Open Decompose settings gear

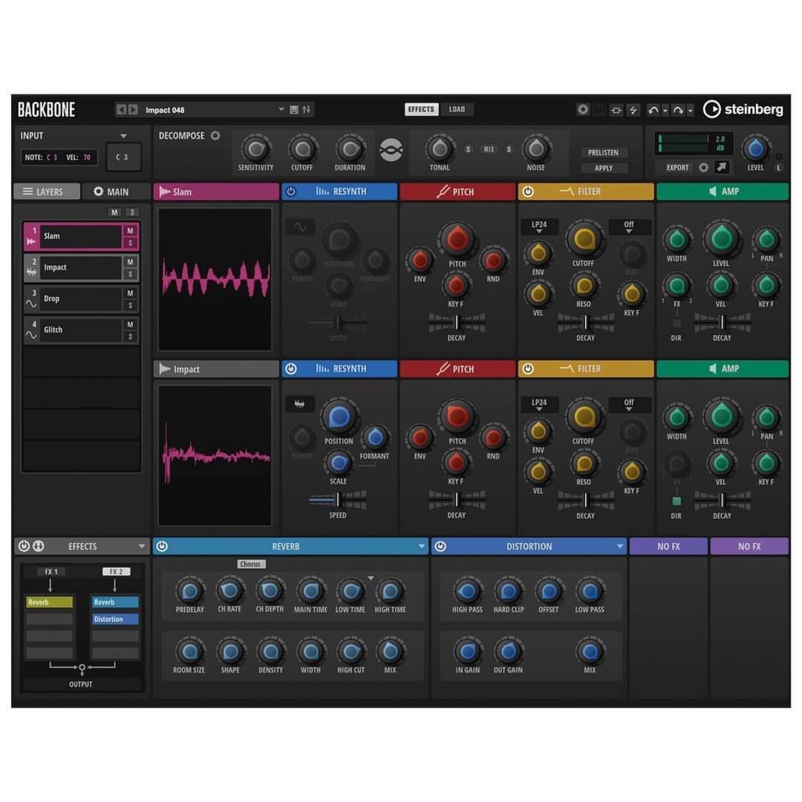click(215, 136)
